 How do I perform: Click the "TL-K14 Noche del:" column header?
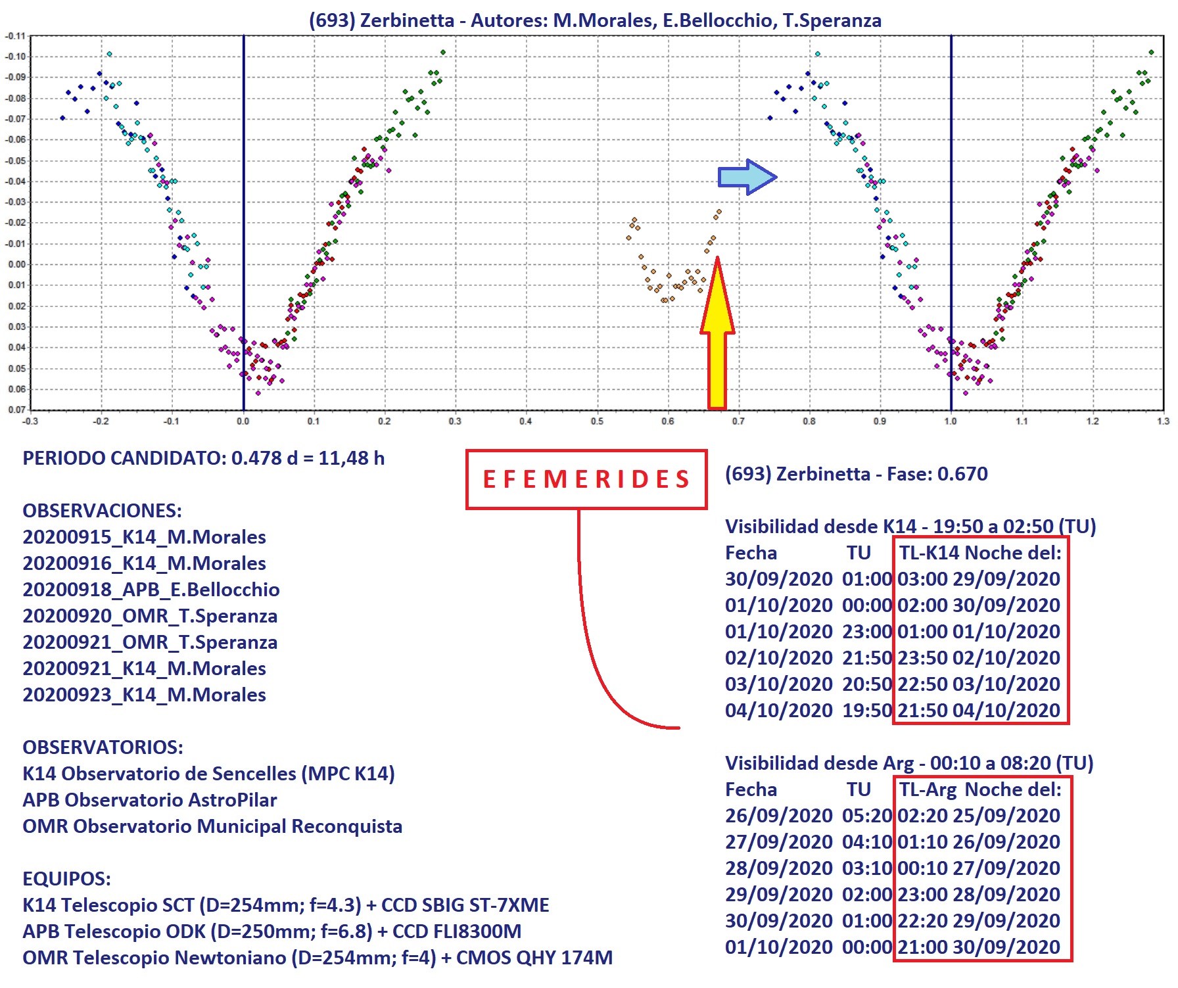(980, 553)
